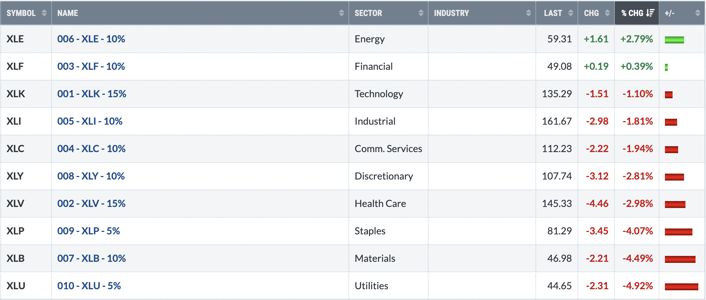Open the 008 - XLY - 10% link
Viewport: 706px width, 300px height.
pos(91,176)
